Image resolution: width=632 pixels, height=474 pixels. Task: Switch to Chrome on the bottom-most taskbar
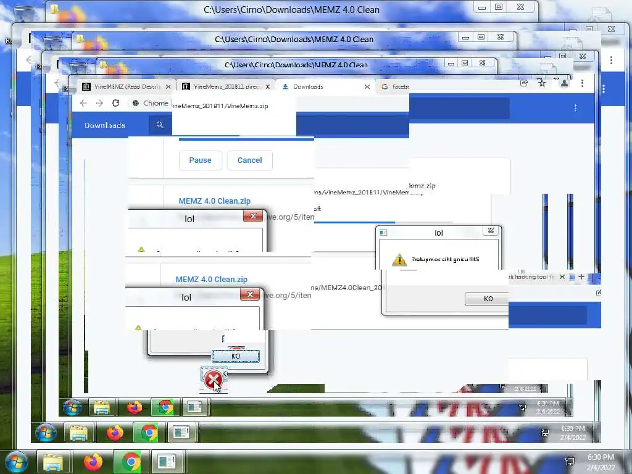tap(131, 462)
